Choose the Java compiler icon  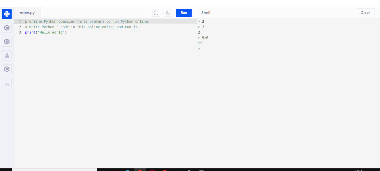(7, 56)
